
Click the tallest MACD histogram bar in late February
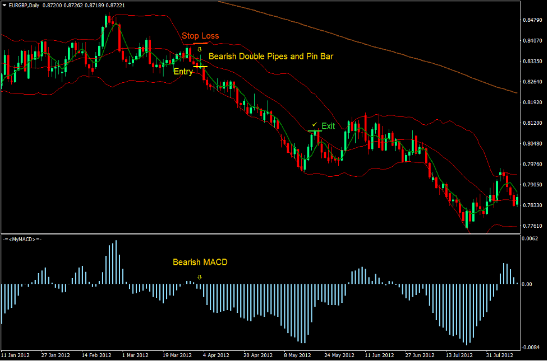point(116,262)
